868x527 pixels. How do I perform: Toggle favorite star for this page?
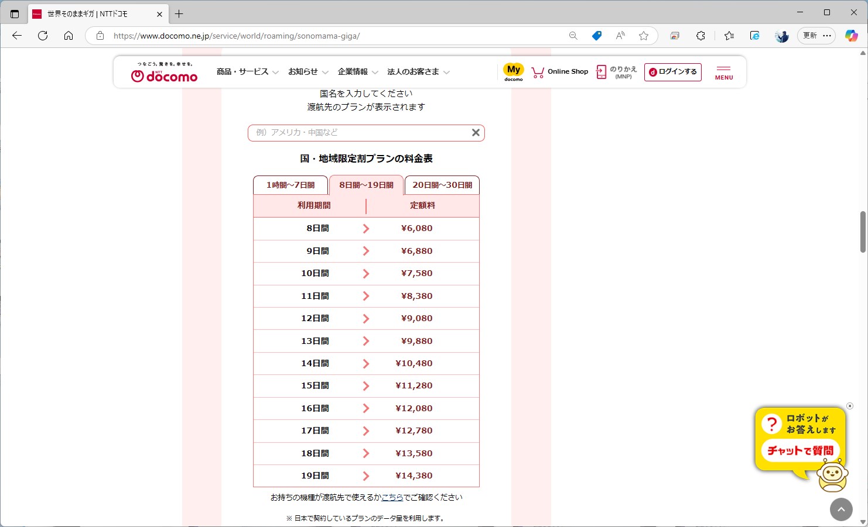[644, 36]
